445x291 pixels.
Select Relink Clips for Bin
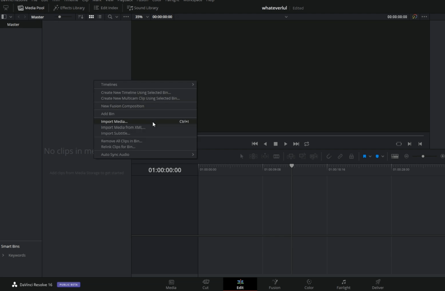(x=145, y=147)
